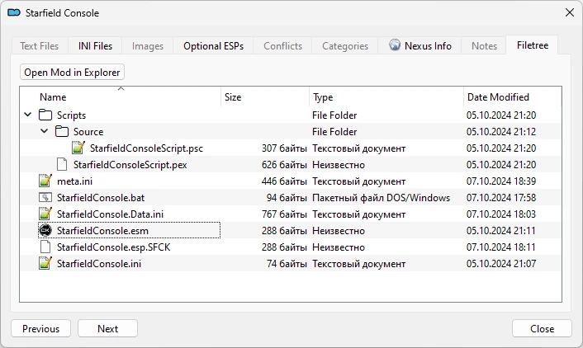Sort files by the Type column

click(x=386, y=97)
